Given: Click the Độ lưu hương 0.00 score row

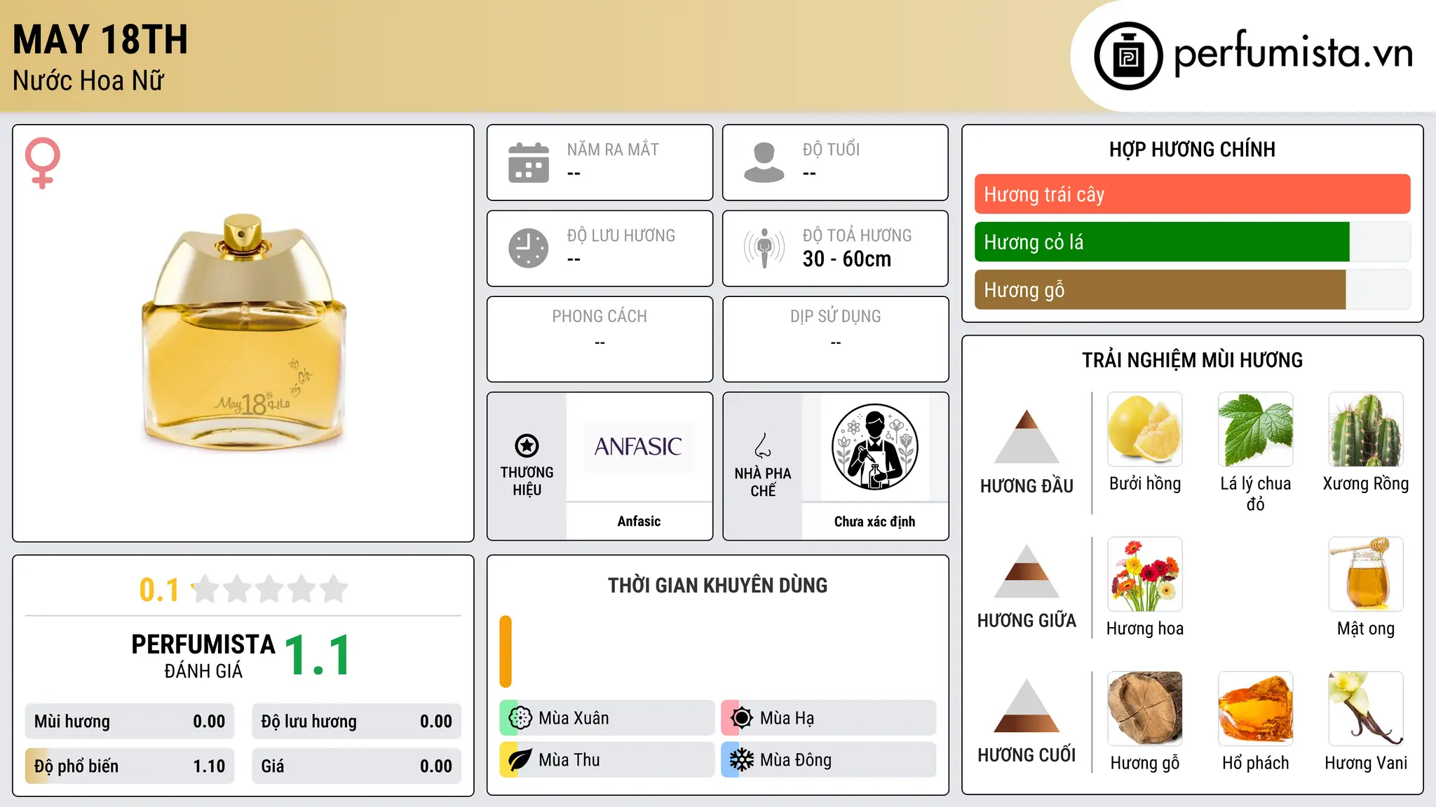Looking at the screenshot, I should coord(357,722).
